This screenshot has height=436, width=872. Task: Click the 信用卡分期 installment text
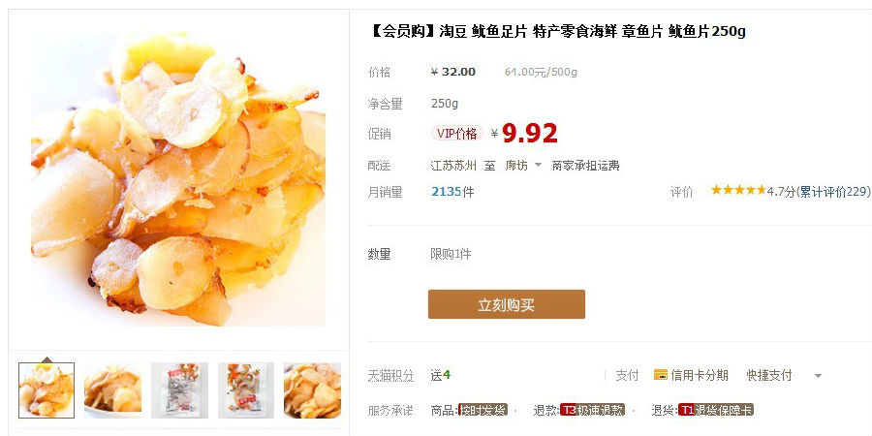[699, 375]
